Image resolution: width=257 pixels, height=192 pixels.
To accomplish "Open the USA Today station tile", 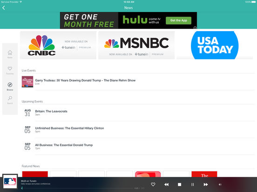I will (215, 45).
